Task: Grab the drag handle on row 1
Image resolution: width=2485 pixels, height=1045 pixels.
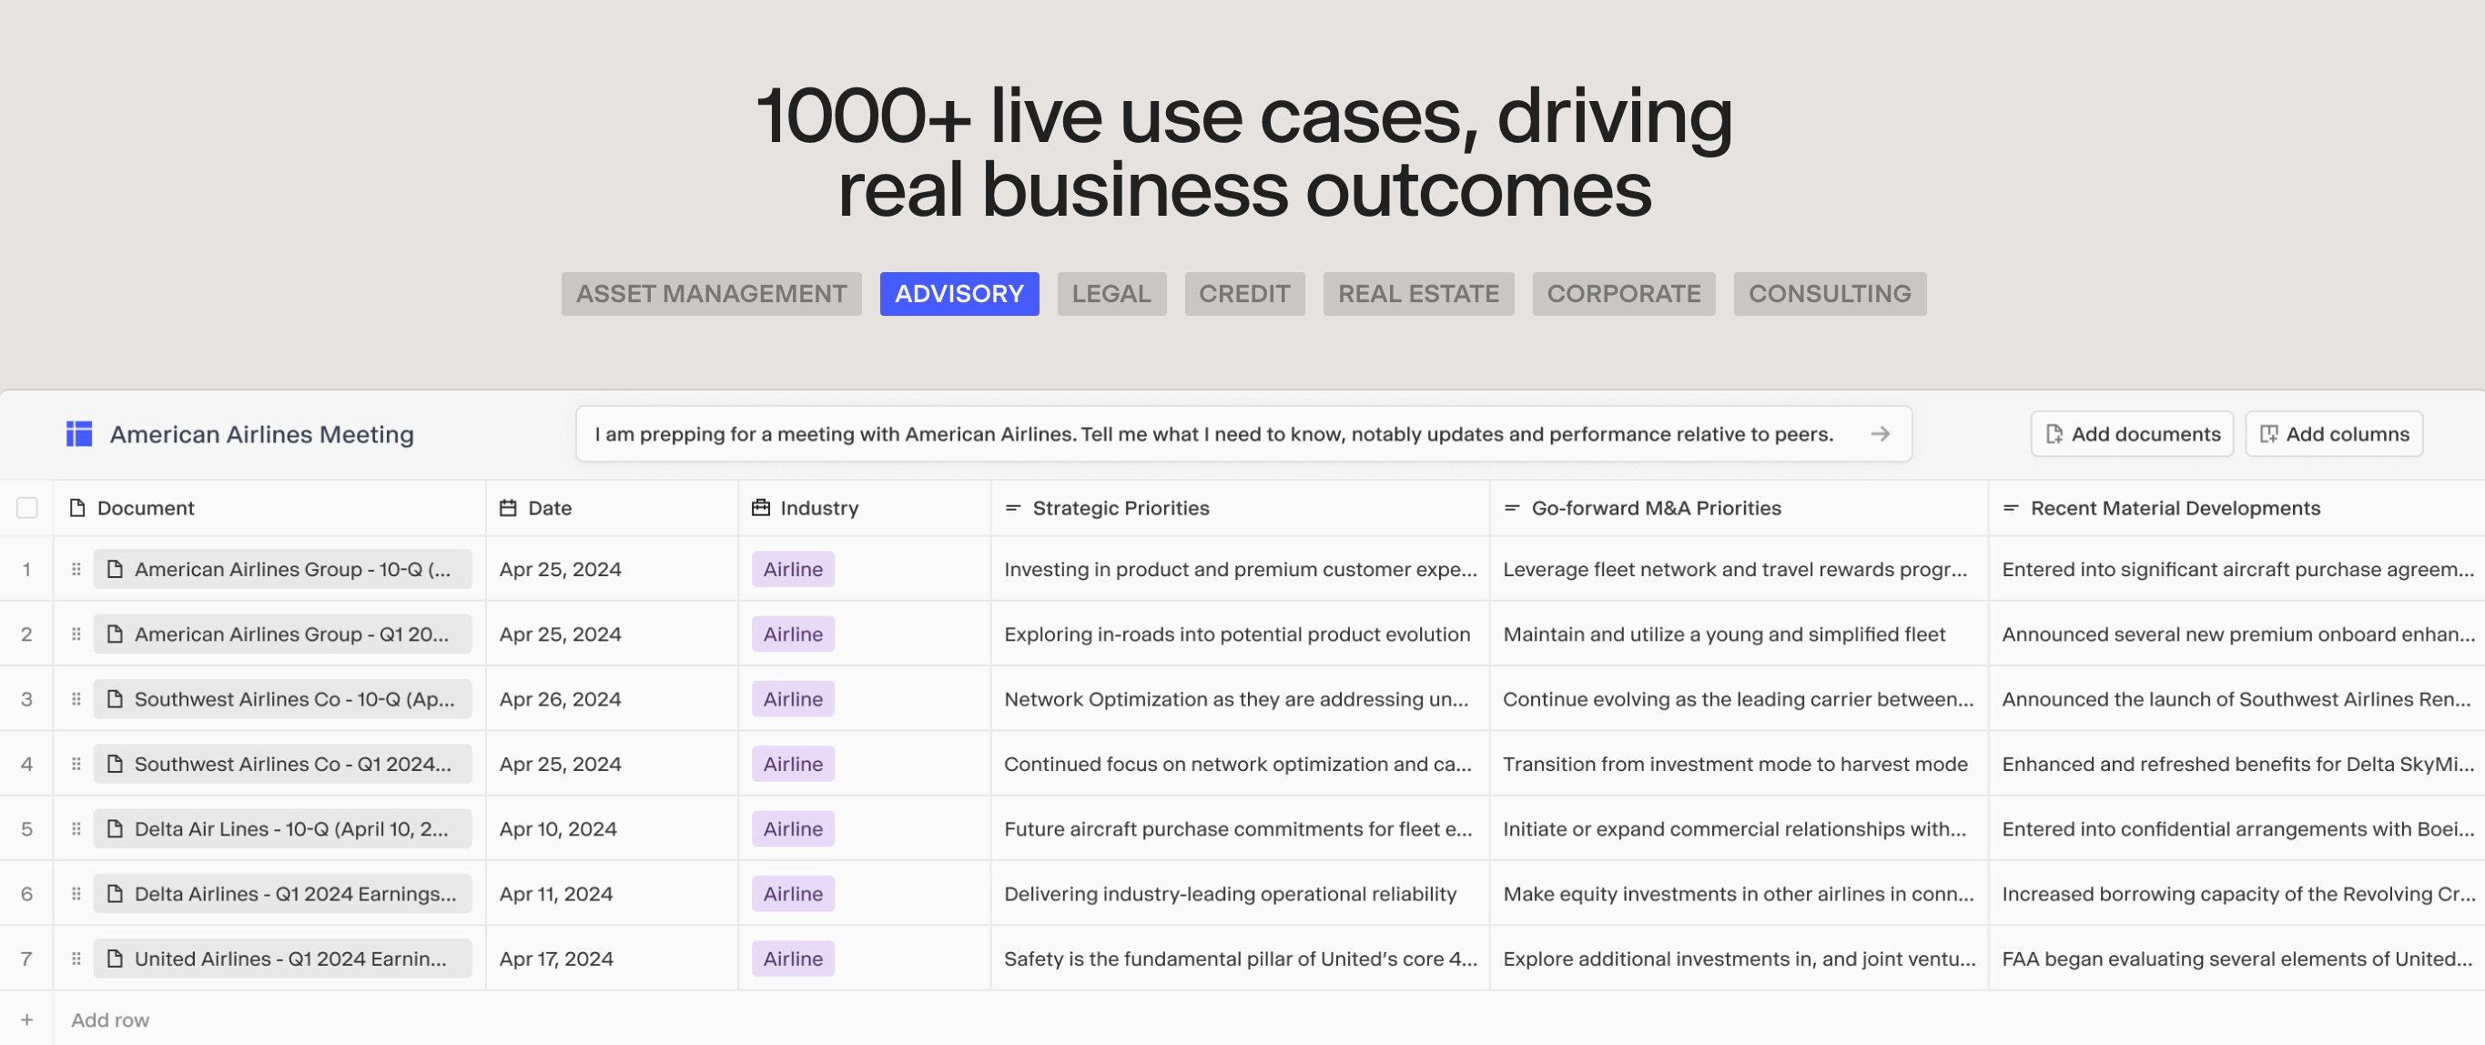Action: pos(76,569)
